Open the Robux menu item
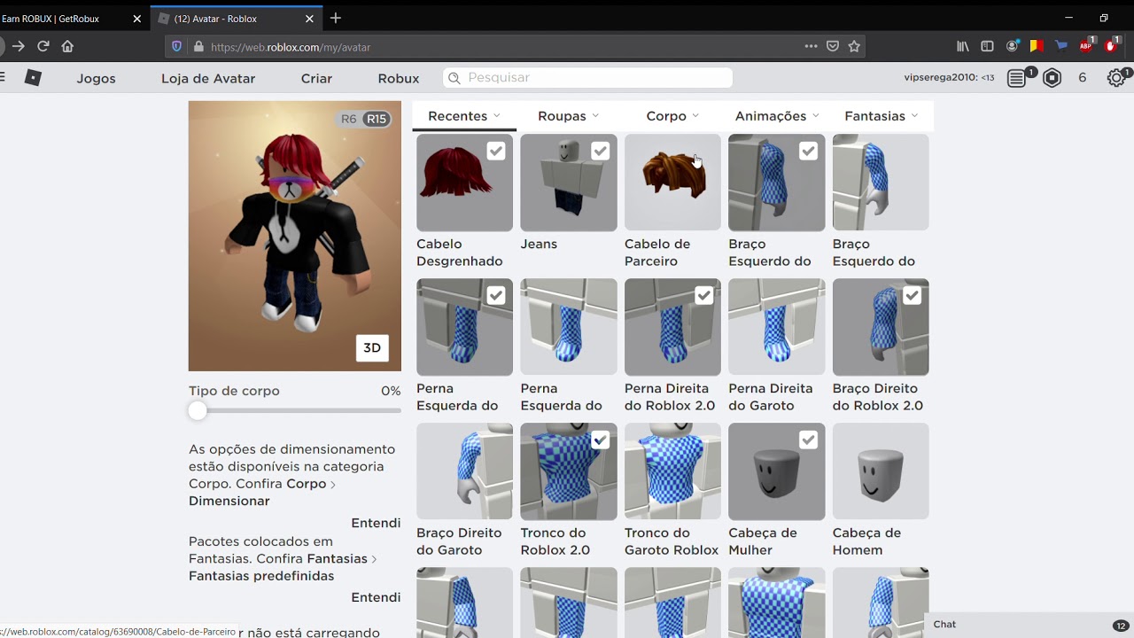1134x638 pixels. tap(399, 78)
